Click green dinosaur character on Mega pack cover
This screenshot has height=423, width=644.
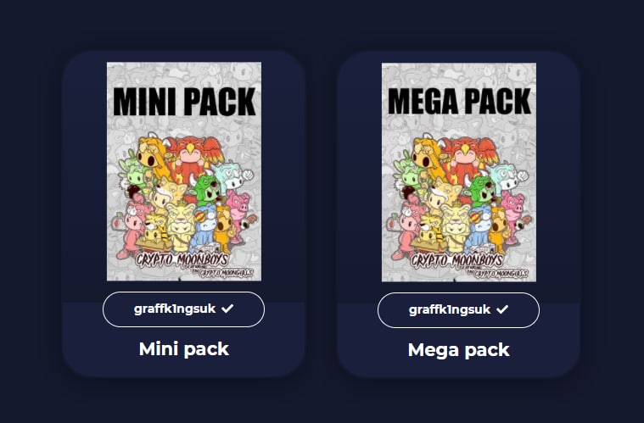pos(481,191)
